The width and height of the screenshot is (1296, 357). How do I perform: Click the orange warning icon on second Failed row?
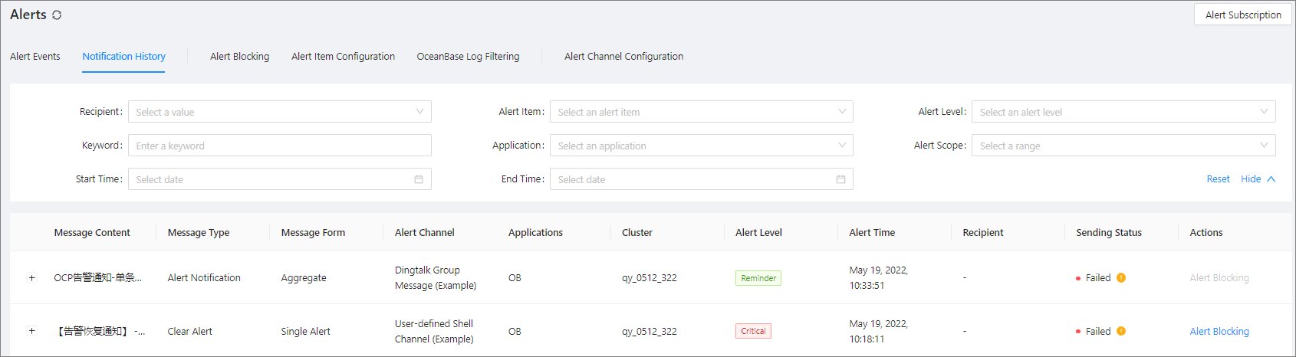(x=1121, y=332)
